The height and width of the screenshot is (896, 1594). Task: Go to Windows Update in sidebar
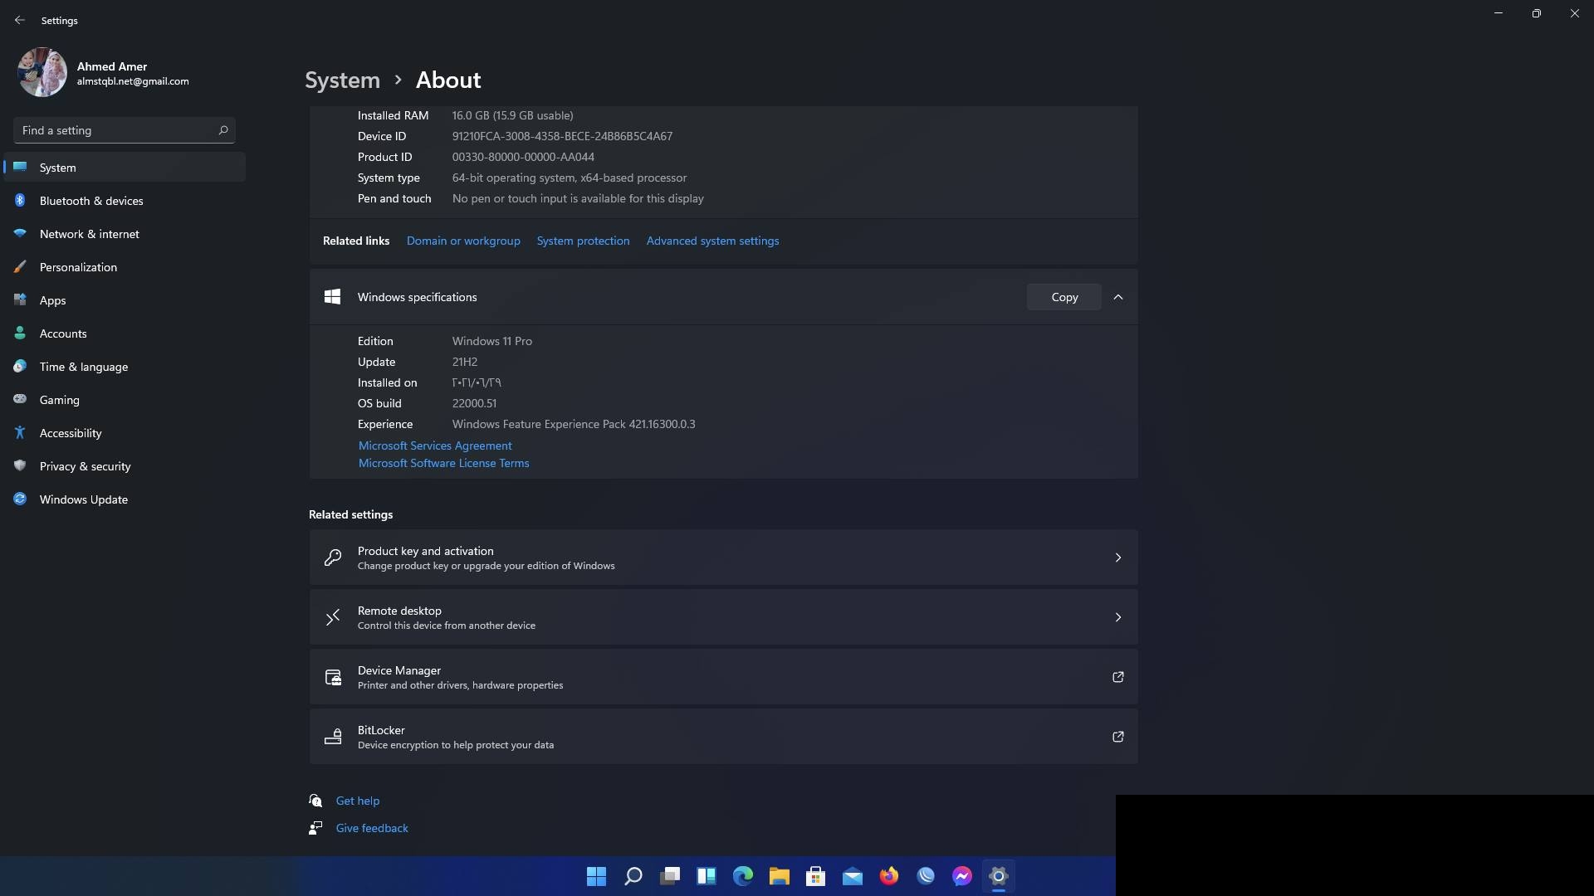point(83,499)
